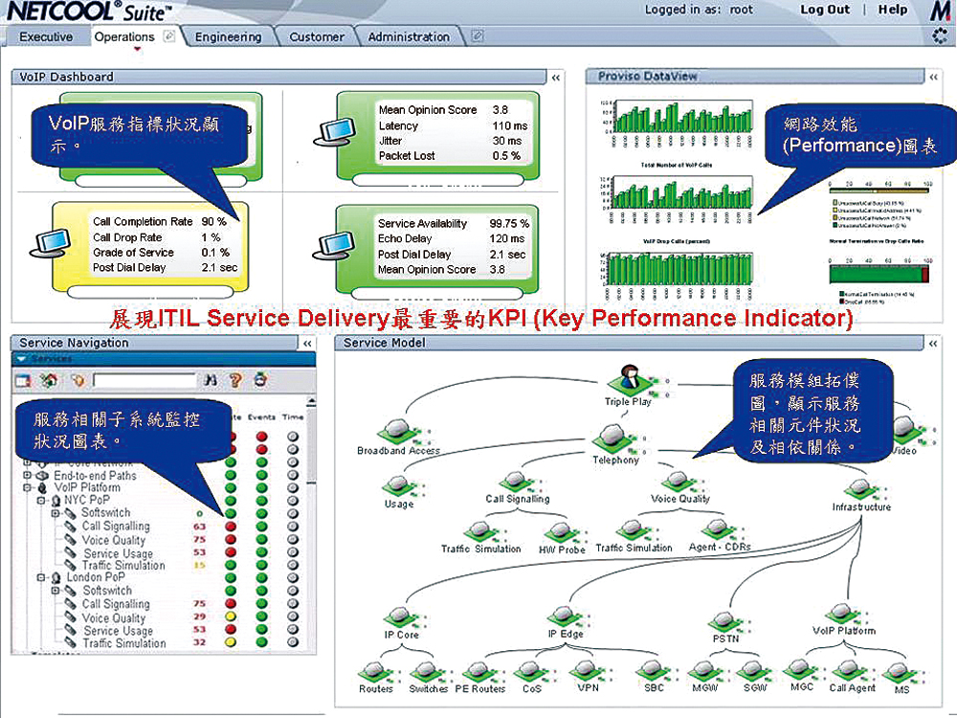Click the Call Drop Rate metric
Viewport: 957px width, 718px height.
[127, 237]
